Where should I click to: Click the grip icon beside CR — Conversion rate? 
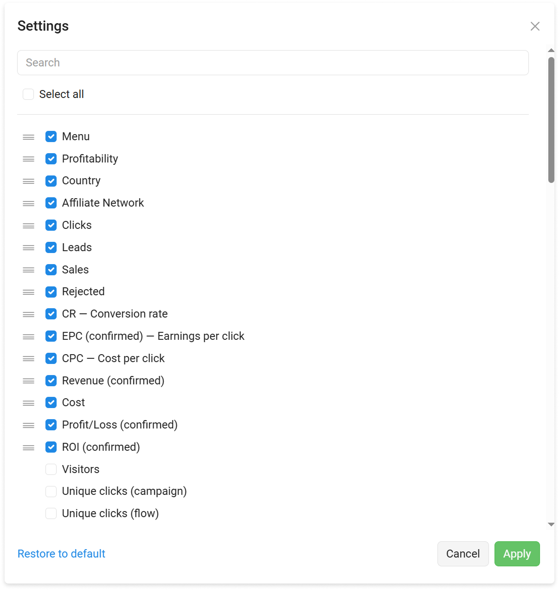(x=29, y=314)
